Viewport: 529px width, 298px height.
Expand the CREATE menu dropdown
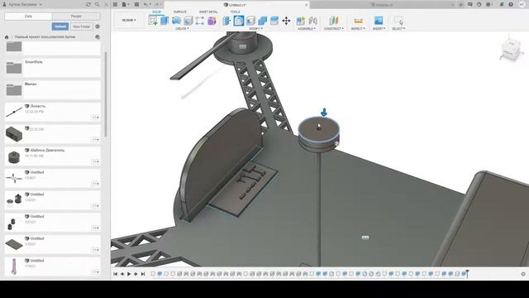click(x=182, y=29)
